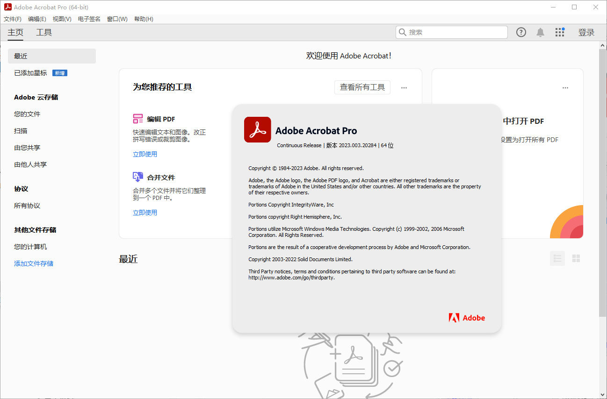Click the Copyright 1984-2023 Adobe line

coord(306,168)
